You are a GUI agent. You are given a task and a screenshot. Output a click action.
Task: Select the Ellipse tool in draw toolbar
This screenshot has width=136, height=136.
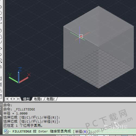point(1,48)
